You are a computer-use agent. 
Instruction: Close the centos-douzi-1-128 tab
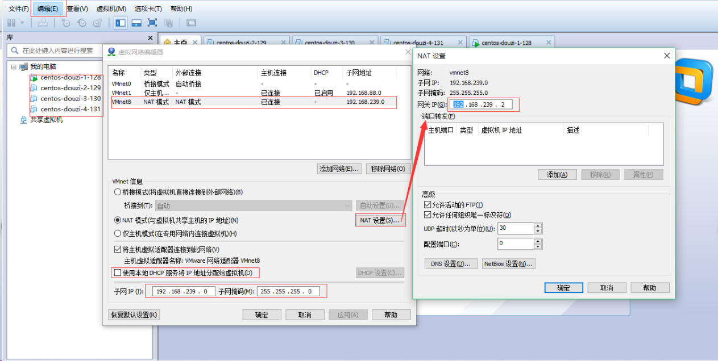point(549,42)
